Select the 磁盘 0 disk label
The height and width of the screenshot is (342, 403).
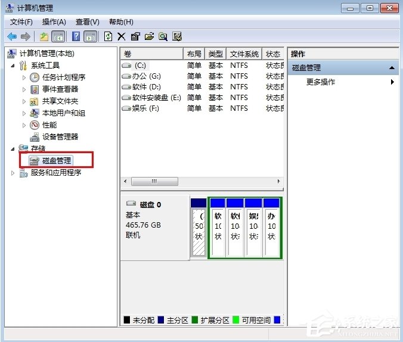[151, 205]
